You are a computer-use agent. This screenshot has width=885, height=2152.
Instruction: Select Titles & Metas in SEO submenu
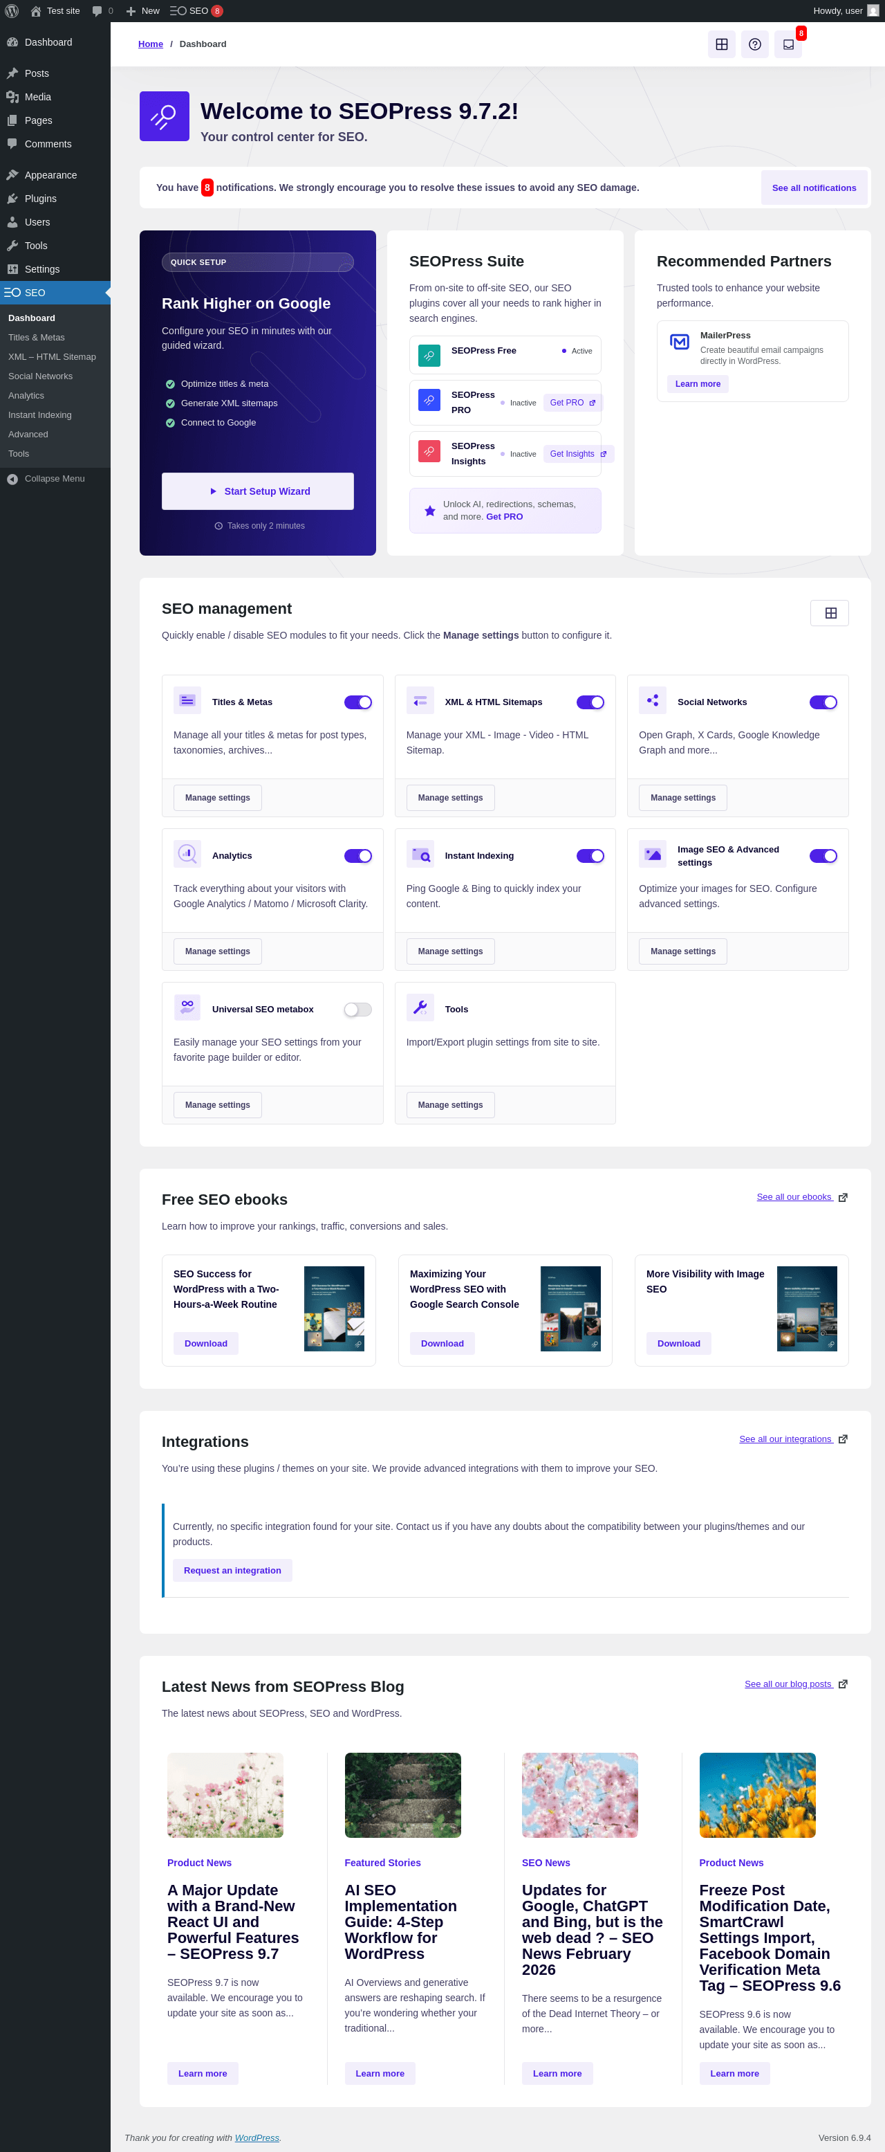tap(36, 338)
